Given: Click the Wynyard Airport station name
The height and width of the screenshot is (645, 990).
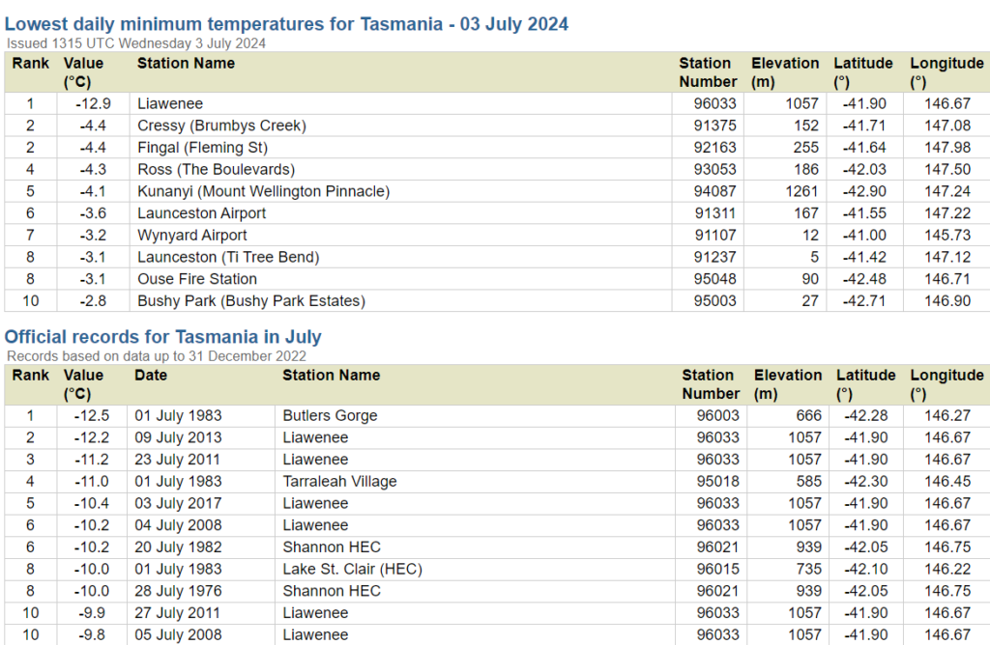Looking at the screenshot, I should [191, 236].
